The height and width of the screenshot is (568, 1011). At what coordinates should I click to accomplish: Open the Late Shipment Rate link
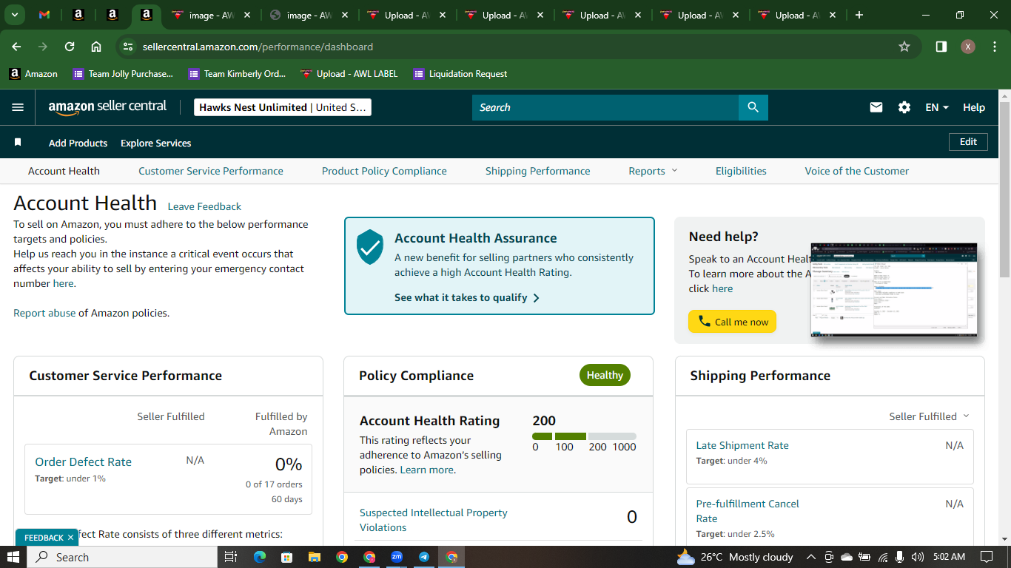[742, 445]
